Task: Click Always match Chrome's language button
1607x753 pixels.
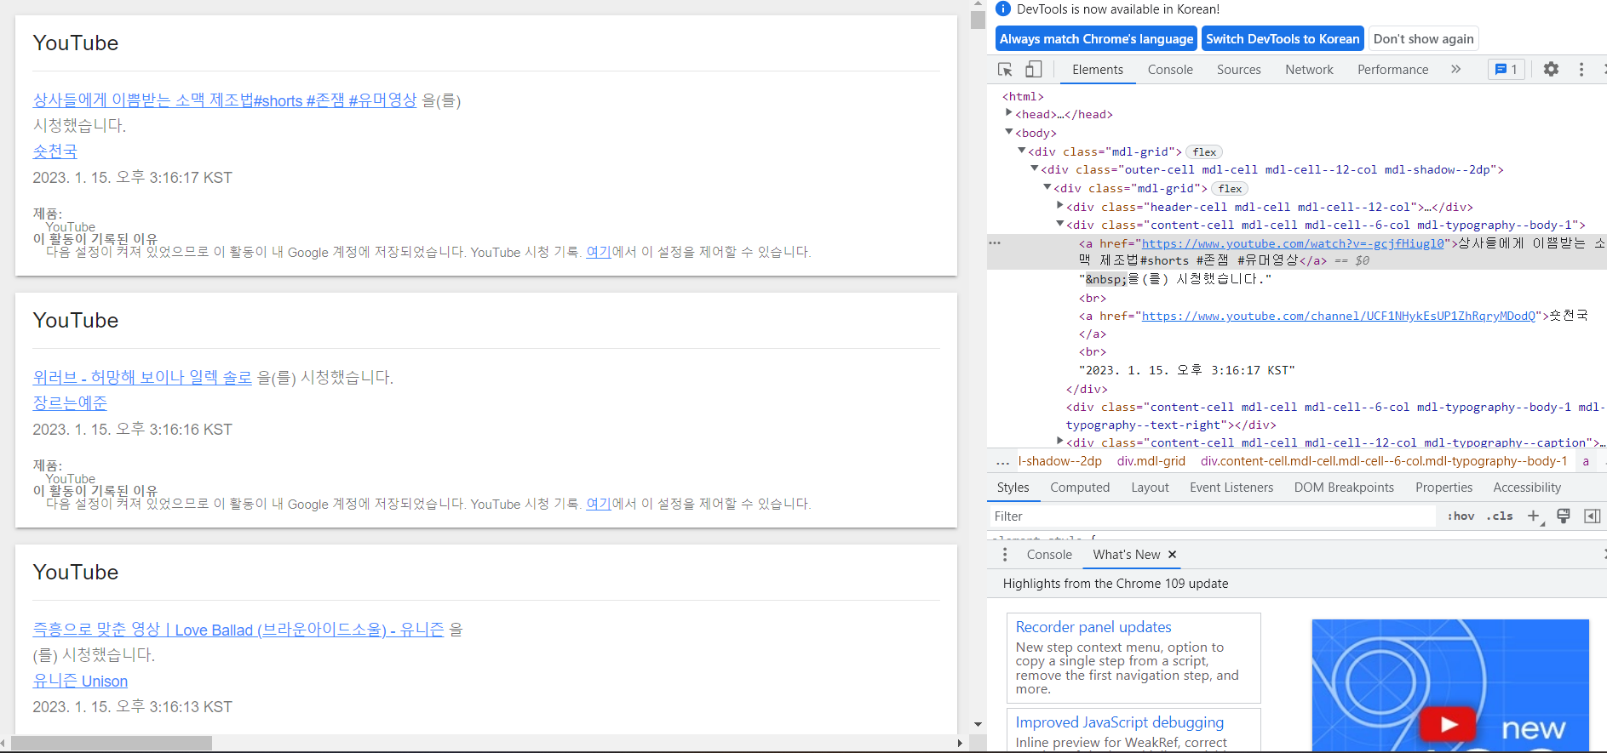Action: tap(1096, 39)
